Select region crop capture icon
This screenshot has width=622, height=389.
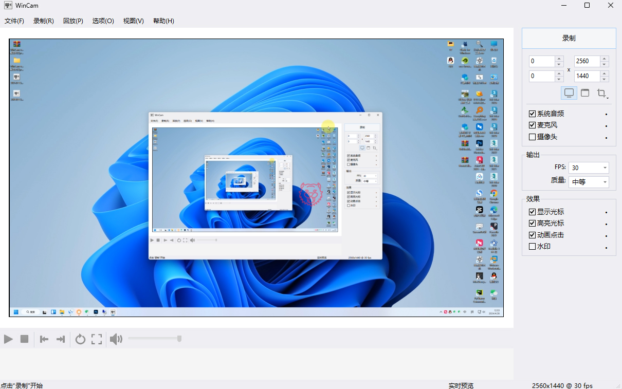pos(602,93)
